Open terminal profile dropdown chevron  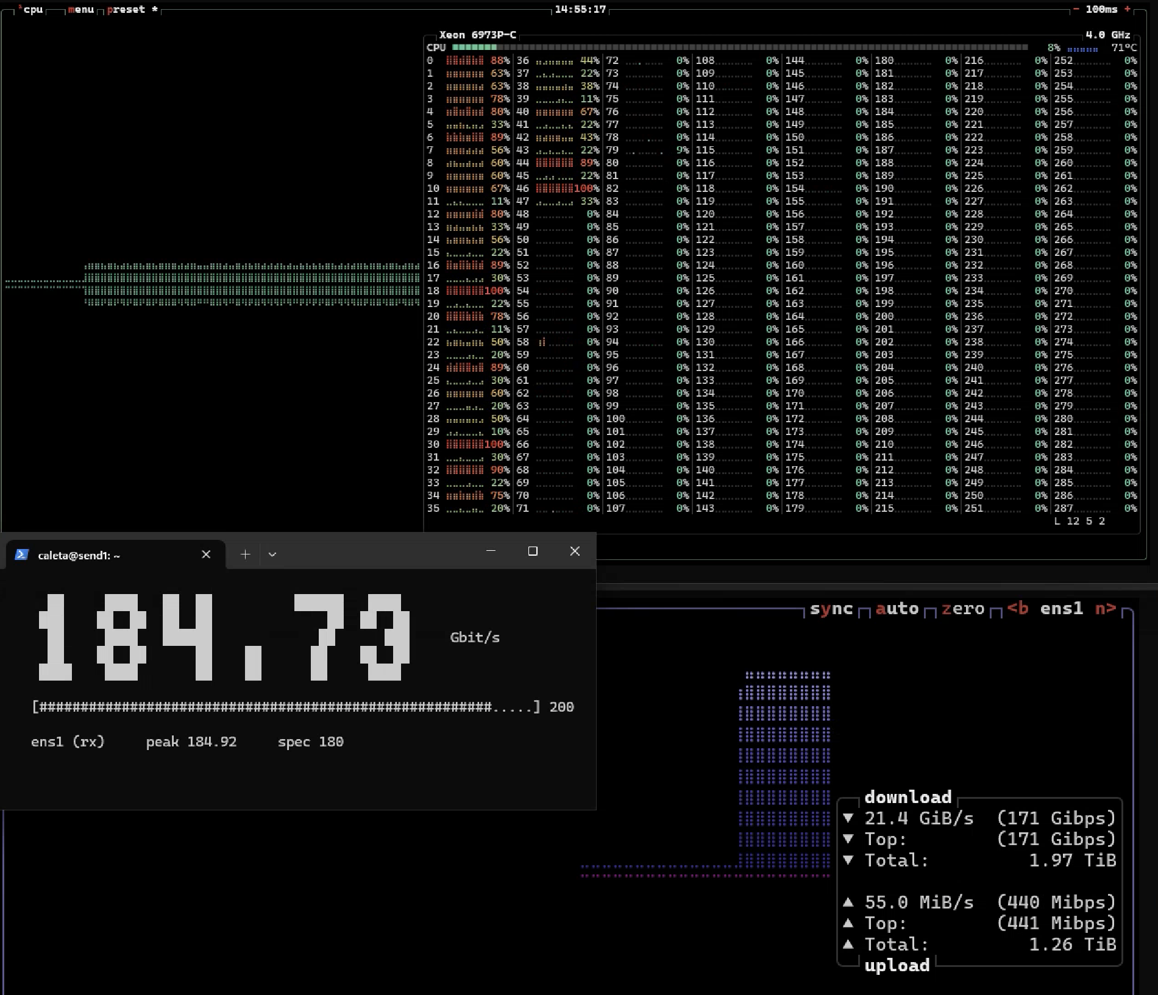(272, 554)
